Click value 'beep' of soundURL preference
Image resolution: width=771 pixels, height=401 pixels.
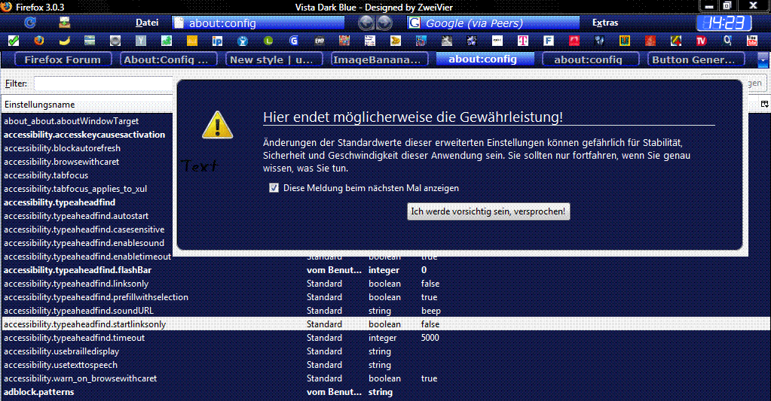tap(431, 311)
